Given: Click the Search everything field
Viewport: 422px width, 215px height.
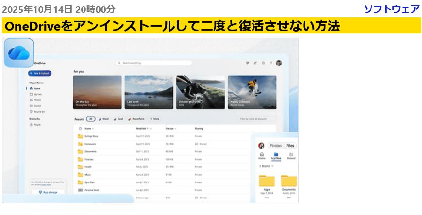Looking at the screenshot, I should (154, 63).
